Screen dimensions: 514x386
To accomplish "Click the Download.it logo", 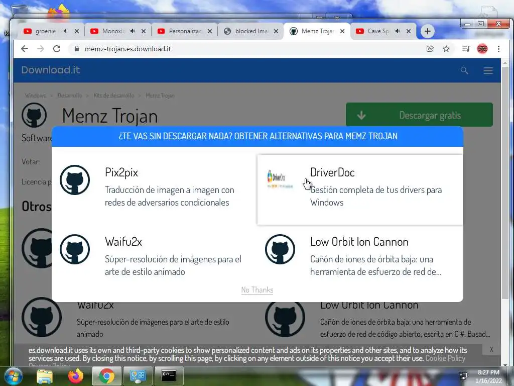I will coord(51,70).
